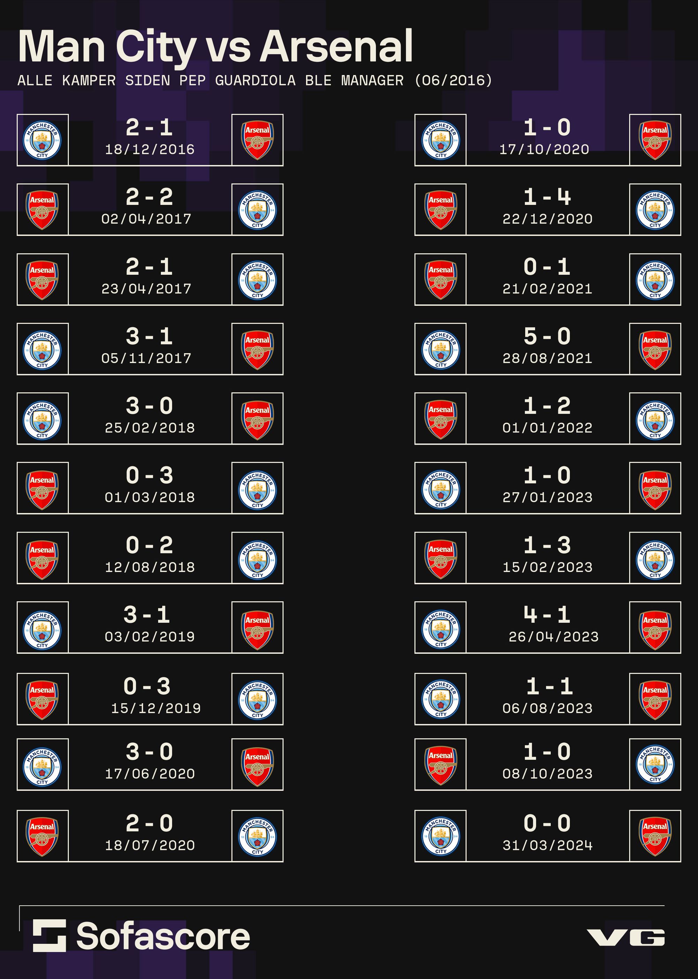The width and height of the screenshot is (698, 979).
Task: Select Manchester City crest in 18/07/2020 row
Action: coord(258,836)
